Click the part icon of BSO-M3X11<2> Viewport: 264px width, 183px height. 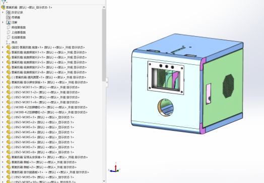coord(9,93)
